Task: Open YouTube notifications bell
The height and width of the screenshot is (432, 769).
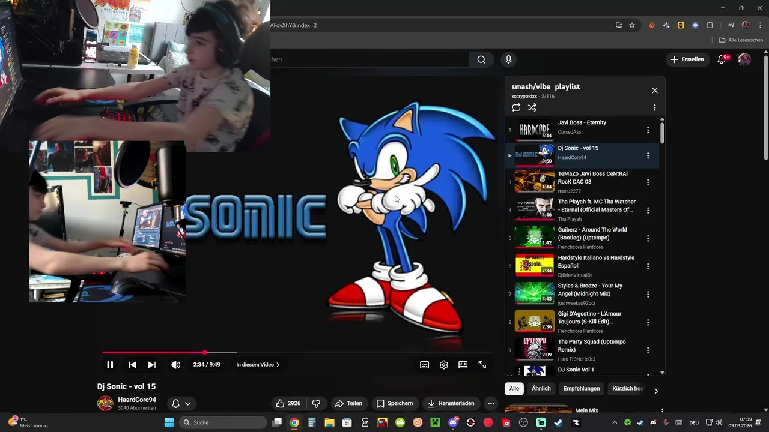Action: (722, 59)
